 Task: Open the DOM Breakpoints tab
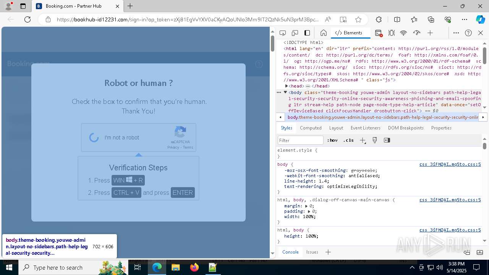point(406,128)
